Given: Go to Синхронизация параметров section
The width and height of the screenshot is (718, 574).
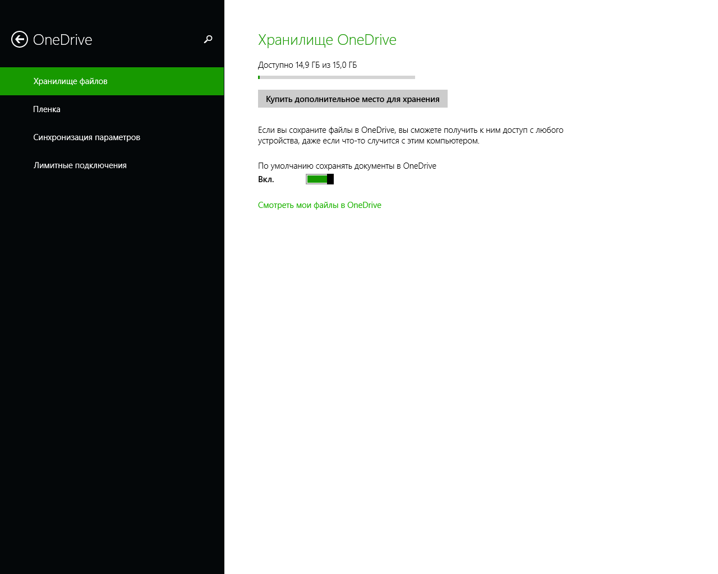Looking at the screenshot, I should 112,137.
